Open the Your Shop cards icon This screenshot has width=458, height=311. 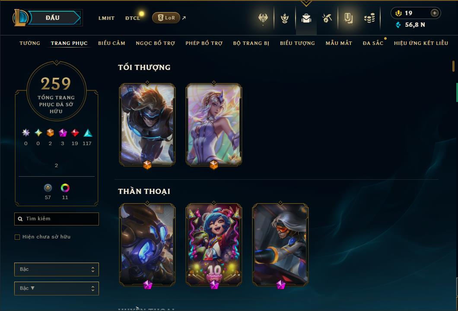click(348, 19)
